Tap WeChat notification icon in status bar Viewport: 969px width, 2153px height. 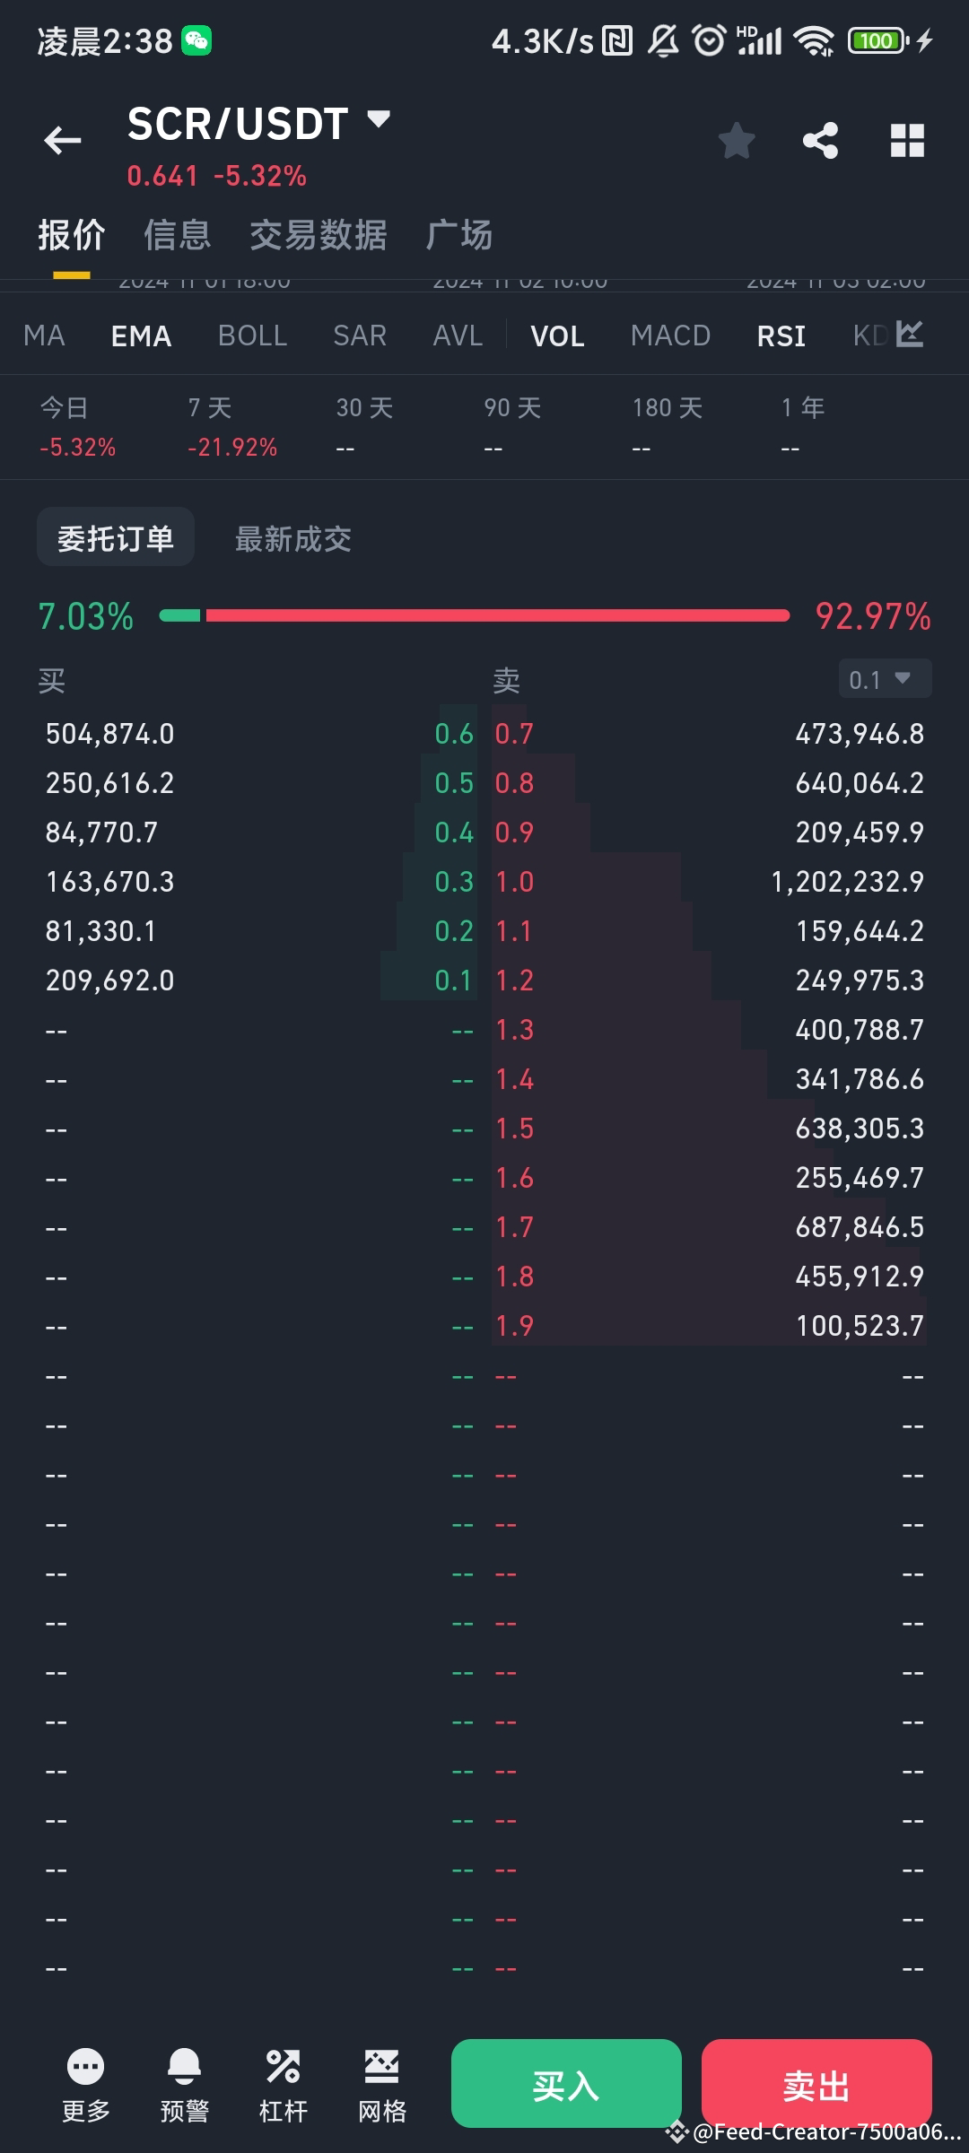pos(196,41)
